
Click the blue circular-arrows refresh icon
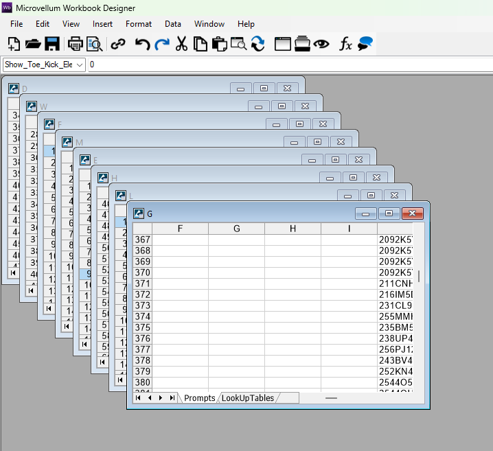[257, 44]
